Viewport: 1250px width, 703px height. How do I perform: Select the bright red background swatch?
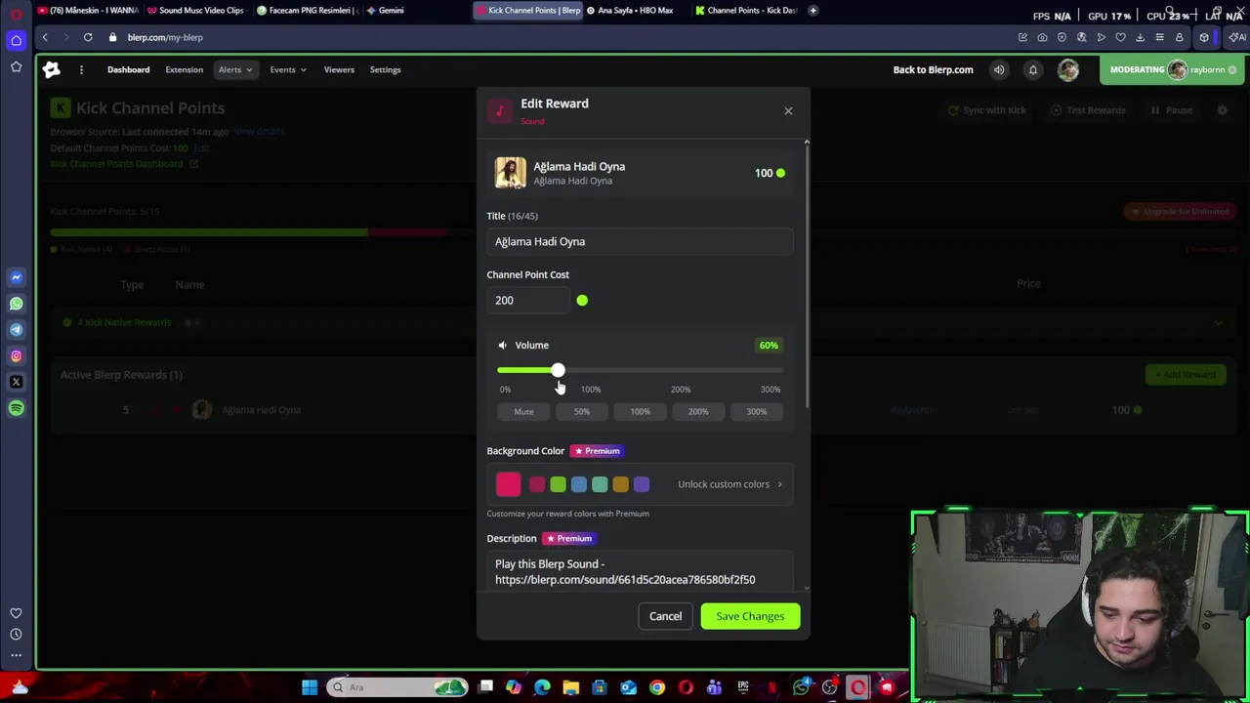[508, 483]
